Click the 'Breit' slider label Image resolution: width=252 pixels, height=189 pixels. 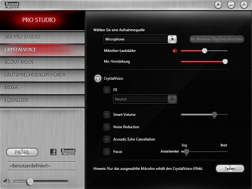point(224,145)
